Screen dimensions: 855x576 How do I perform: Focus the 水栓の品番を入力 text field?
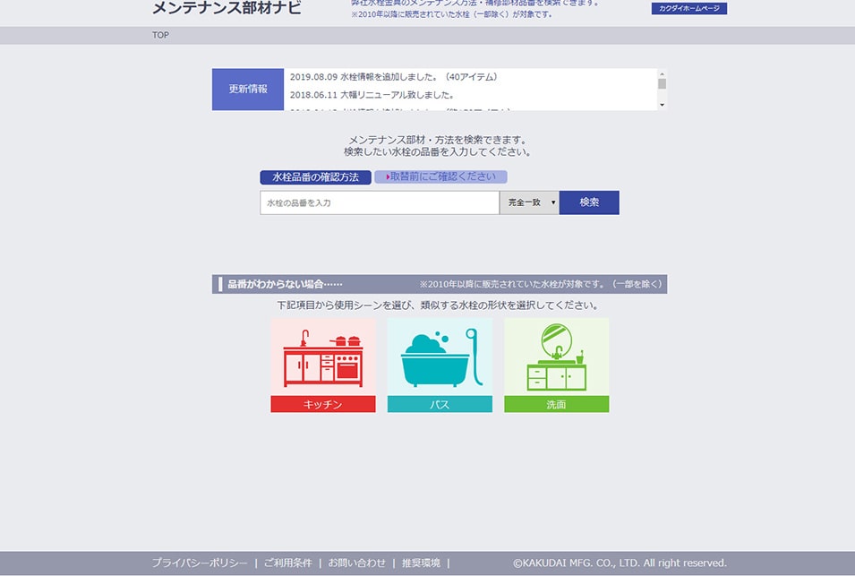(x=379, y=203)
